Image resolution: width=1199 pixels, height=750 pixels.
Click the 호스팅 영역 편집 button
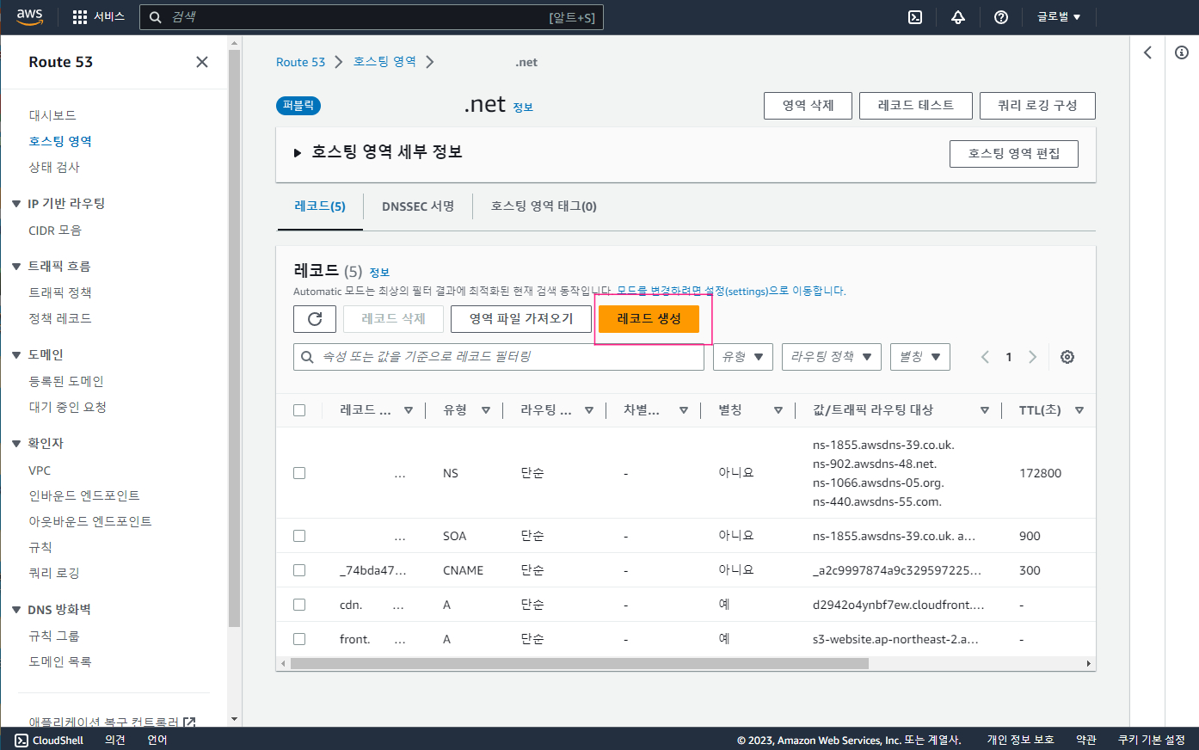point(1014,154)
